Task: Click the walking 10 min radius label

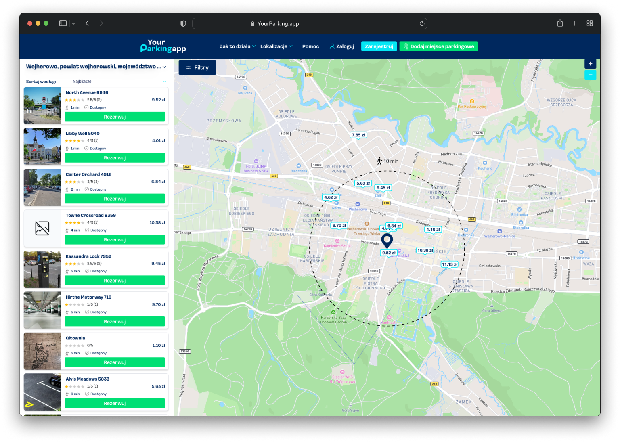Action: 387,161
